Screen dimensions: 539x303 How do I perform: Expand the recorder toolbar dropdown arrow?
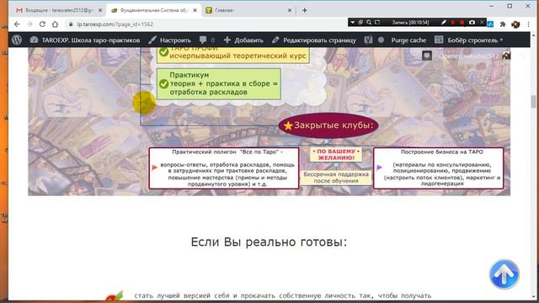[x=352, y=23]
